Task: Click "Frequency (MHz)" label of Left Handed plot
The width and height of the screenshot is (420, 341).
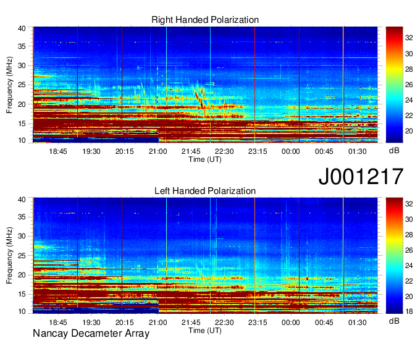Action: click(9, 256)
